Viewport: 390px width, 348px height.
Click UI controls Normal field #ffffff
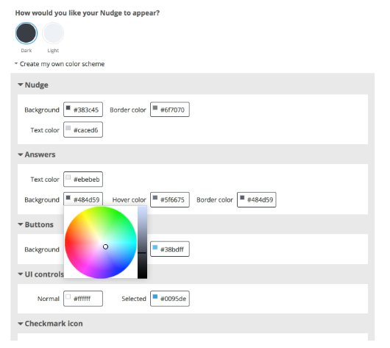83,299
